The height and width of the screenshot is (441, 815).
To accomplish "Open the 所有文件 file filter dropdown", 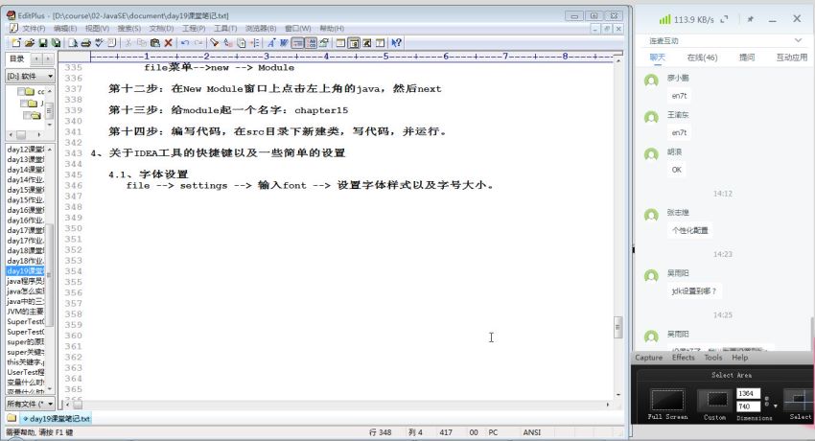I will point(51,404).
